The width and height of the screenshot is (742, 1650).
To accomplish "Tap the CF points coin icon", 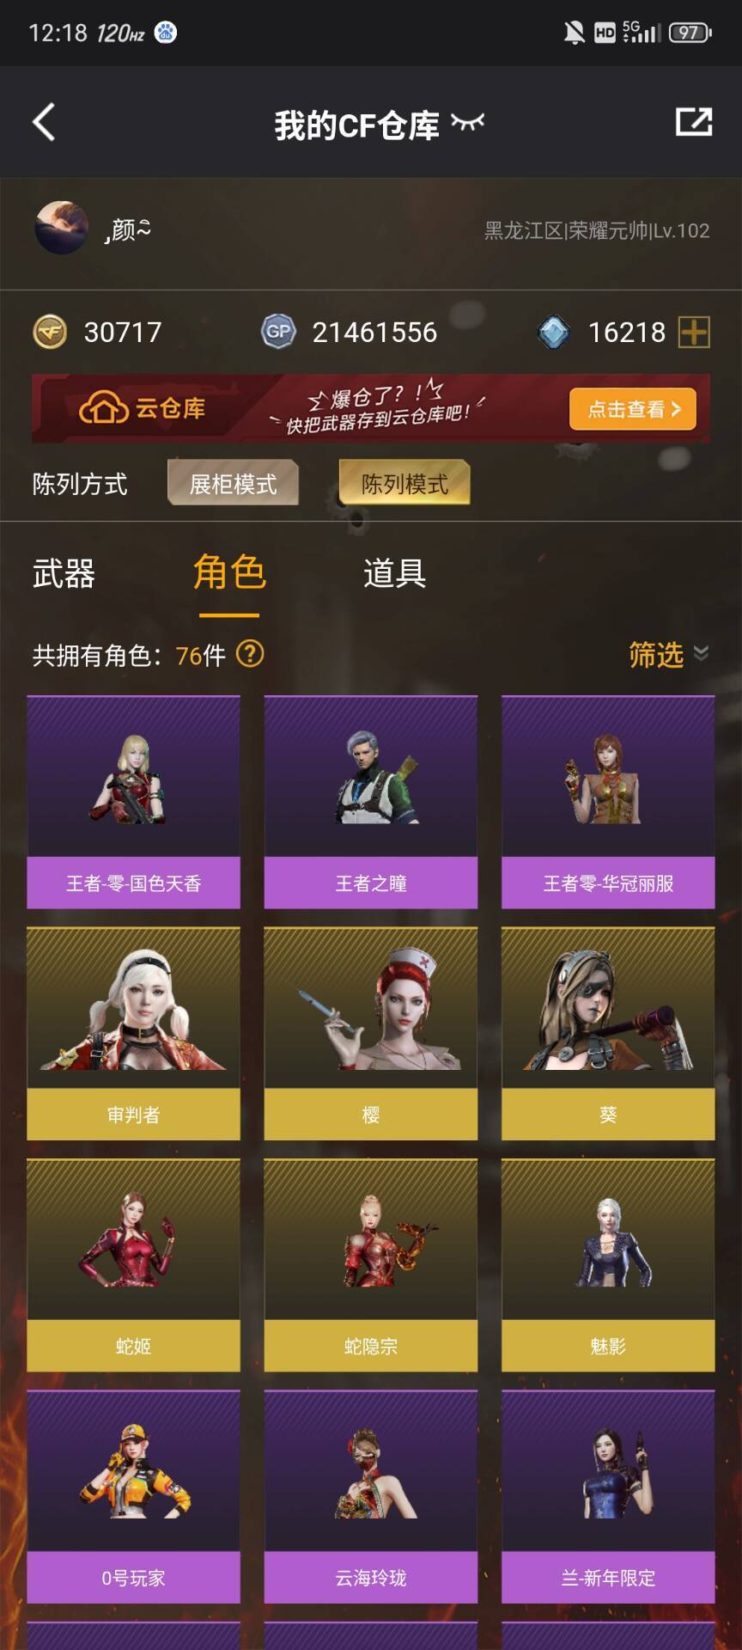I will (50, 332).
